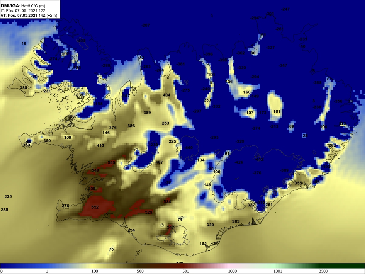Click the '(+2 h)' forecast offset text

click(52, 15)
